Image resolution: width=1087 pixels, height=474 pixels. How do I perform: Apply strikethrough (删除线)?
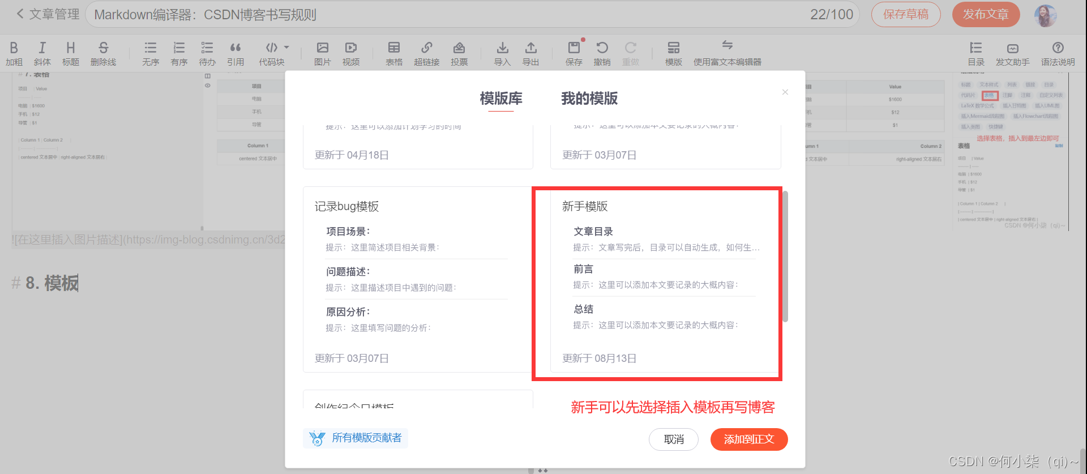tap(103, 54)
